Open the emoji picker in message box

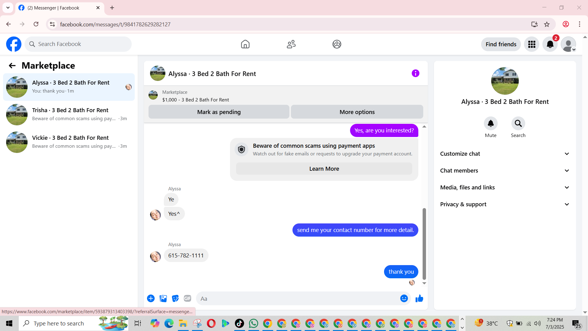click(x=404, y=299)
